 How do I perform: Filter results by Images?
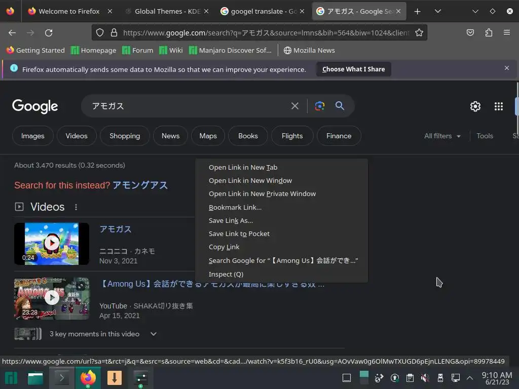(x=33, y=136)
